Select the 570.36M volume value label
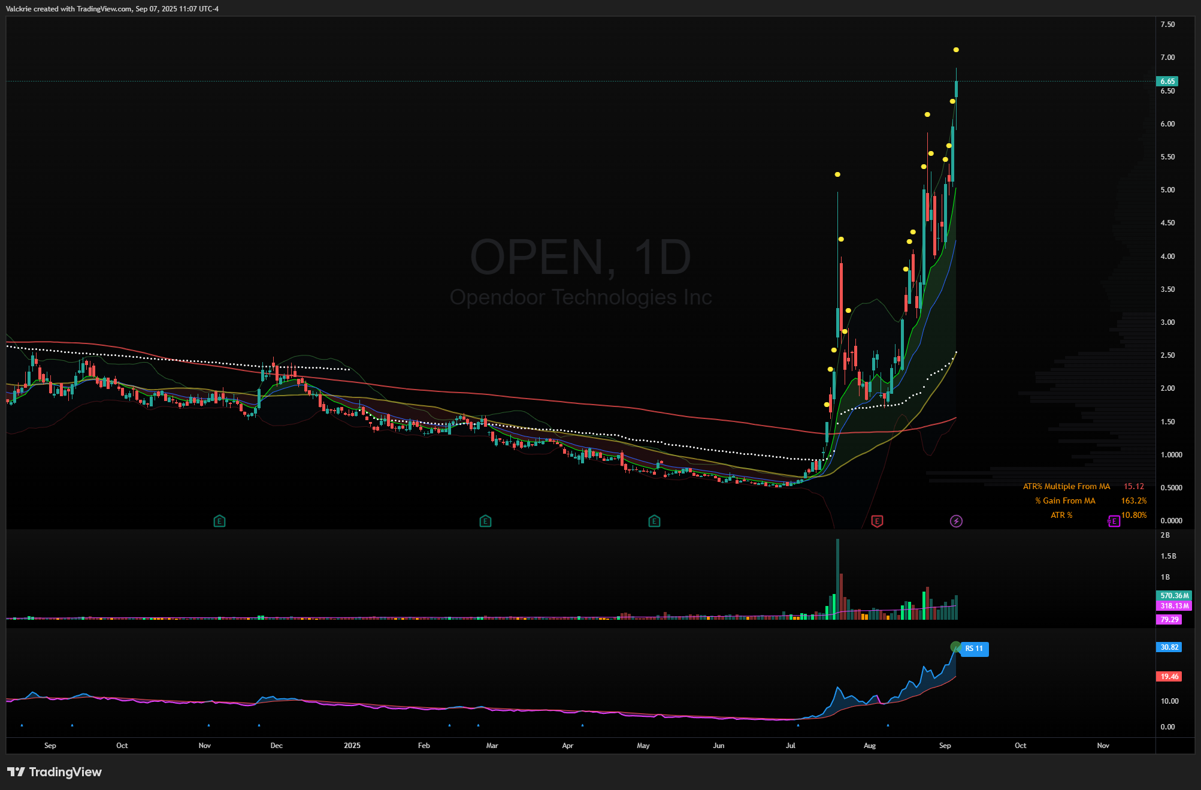The width and height of the screenshot is (1201, 790). [x=1173, y=596]
